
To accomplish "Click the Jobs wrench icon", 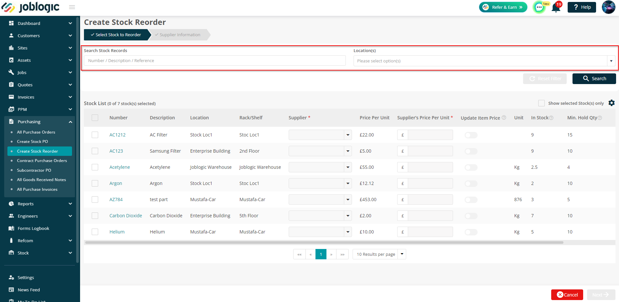I will [x=11, y=72].
